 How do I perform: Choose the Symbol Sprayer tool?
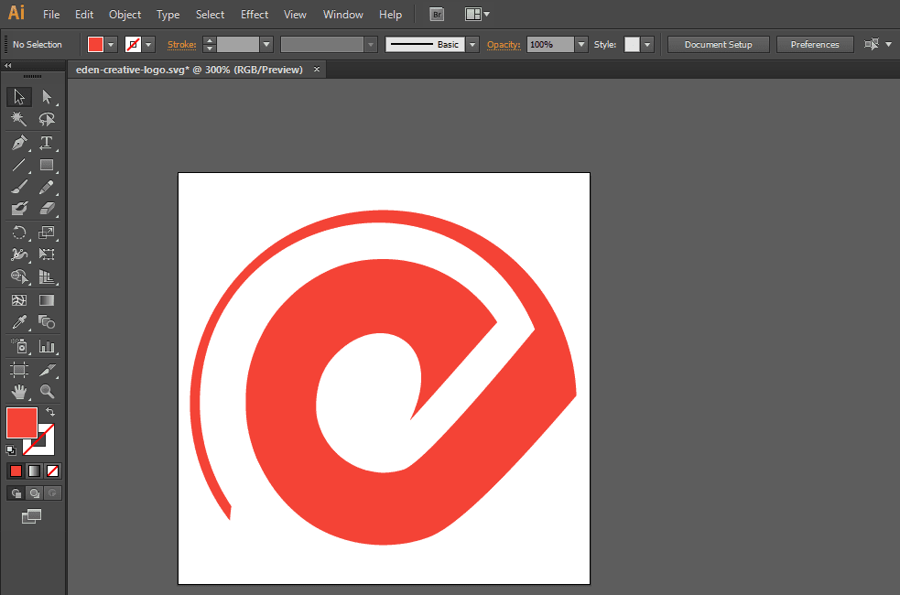[x=19, y=346]
